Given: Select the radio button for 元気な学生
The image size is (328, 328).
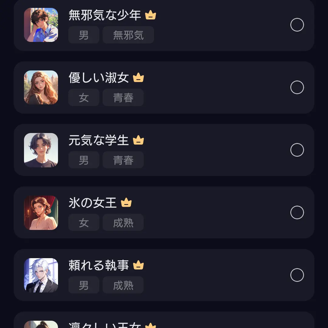Looking at the screenshot, I should (297, 150).
